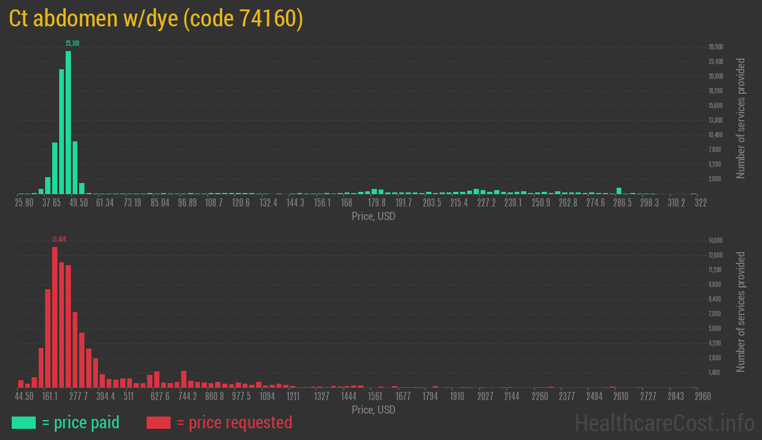
Task: Click the 14,000 y-axis tick on the bottom chart
Action: click(x=716, y=241)
